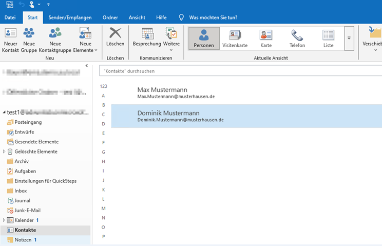The image size is (382, 246).
Task: Switch to Telefon view
Action: pos(297,39)
